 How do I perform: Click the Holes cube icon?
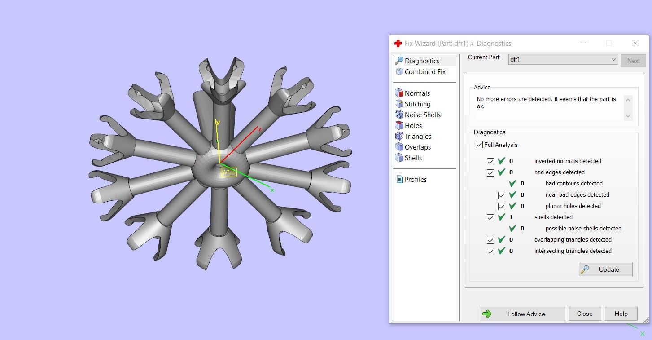point(399,125)
